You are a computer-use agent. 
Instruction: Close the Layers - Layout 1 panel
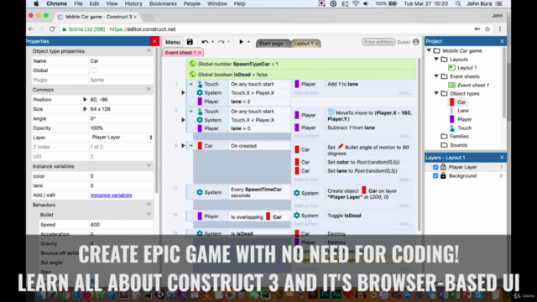click(x=502, y=158)
